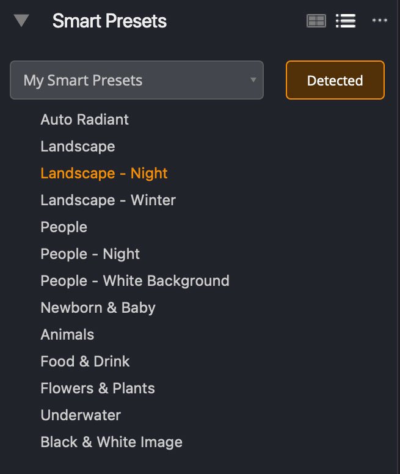Open the three-dot more options menu
Image resolution: width=400 pixels, height=474 pixels.
tap(380, 21)
